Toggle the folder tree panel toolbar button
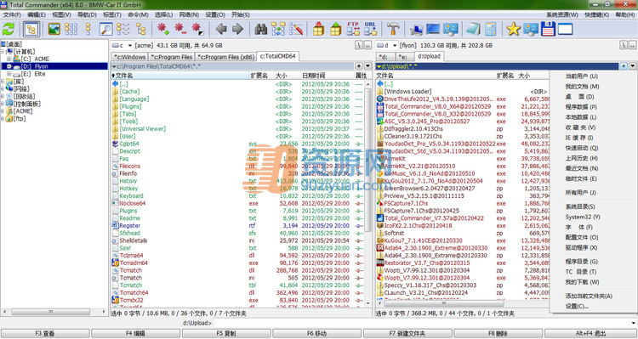638x339 pixels. 31,29
